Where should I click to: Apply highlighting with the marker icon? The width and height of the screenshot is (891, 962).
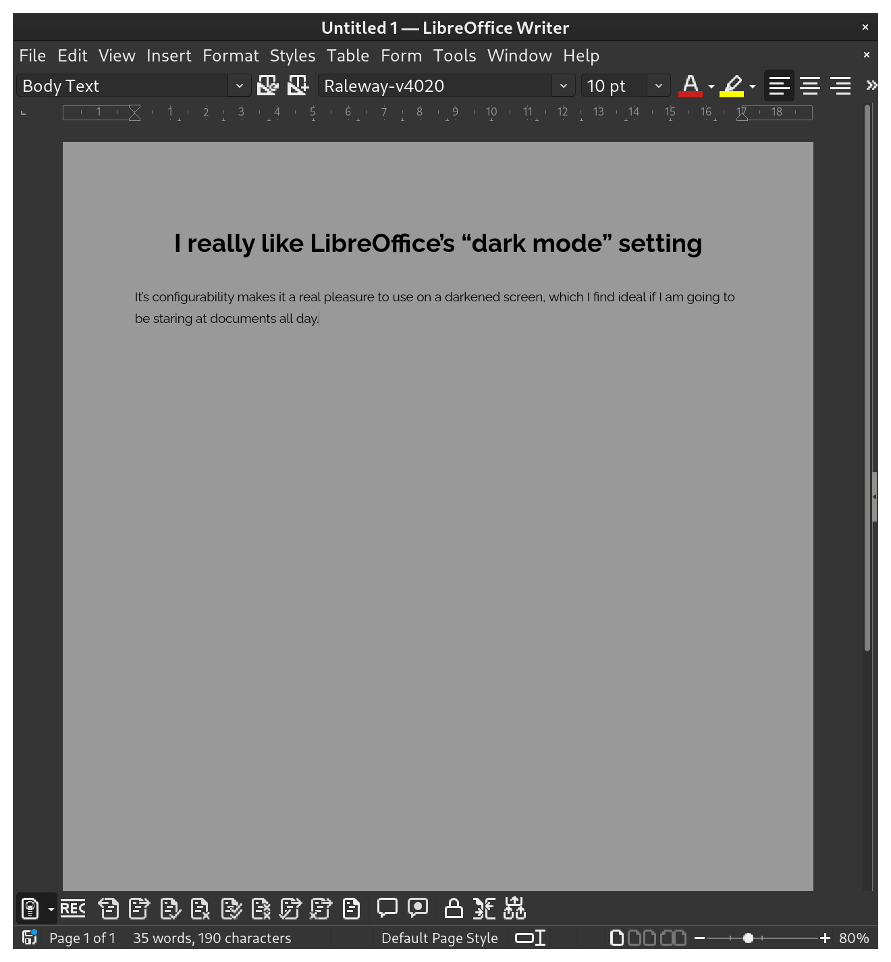pyautogui.click(x=732, y=85)
